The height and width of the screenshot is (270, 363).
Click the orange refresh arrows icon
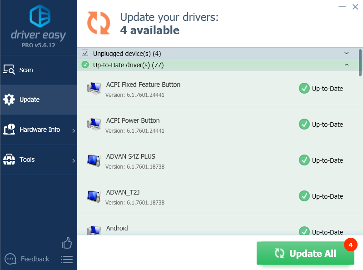click(x=99, y=23)
